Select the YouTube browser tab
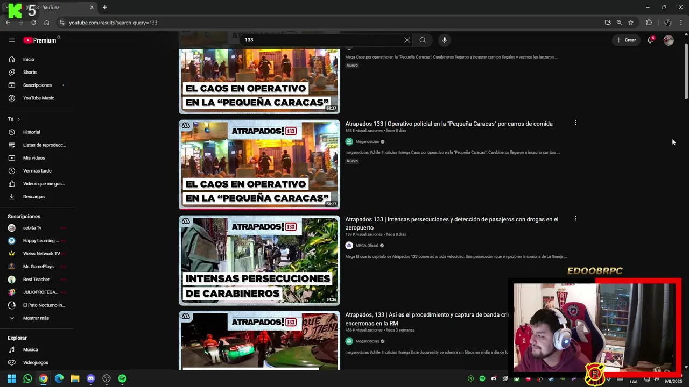This screenshot has width=689, height=387. pyautogui.click(x=51, y=7)
